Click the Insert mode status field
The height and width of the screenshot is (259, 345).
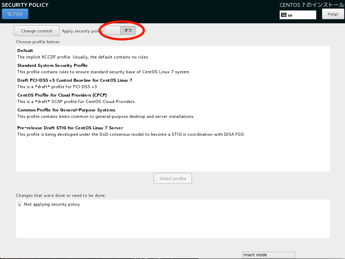(x=268, y=255)
